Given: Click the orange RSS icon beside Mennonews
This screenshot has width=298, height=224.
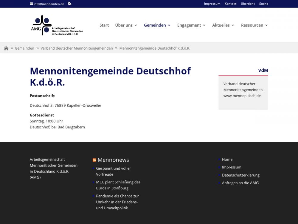Looking at the screenshot, I should (94, 160).
